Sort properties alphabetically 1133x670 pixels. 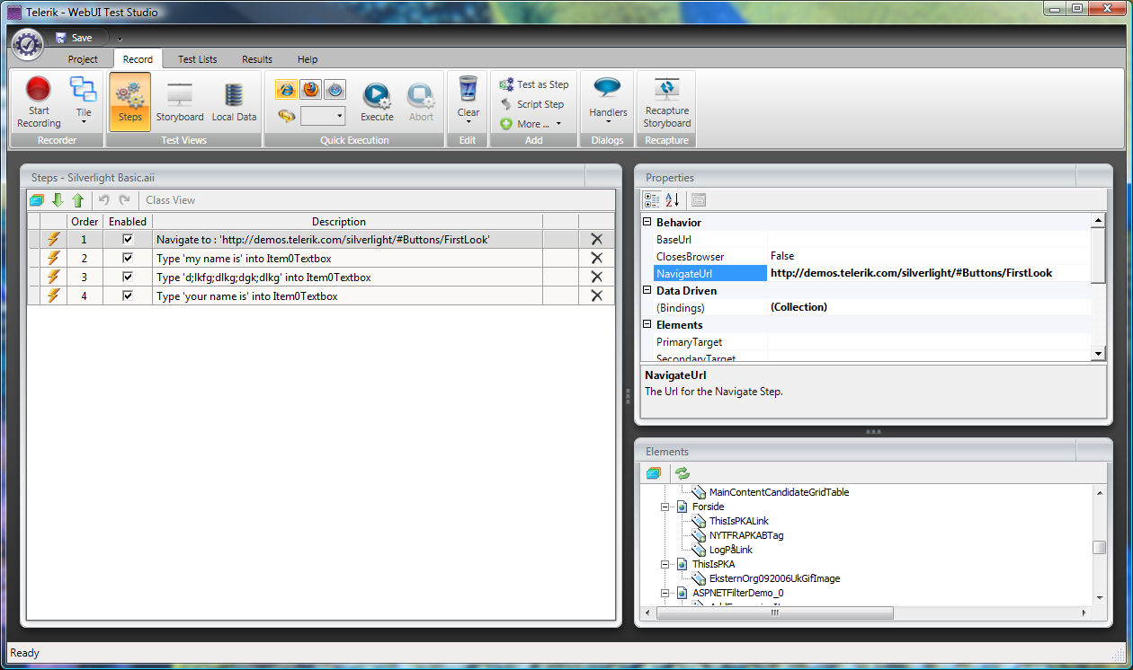click(673, 199)
